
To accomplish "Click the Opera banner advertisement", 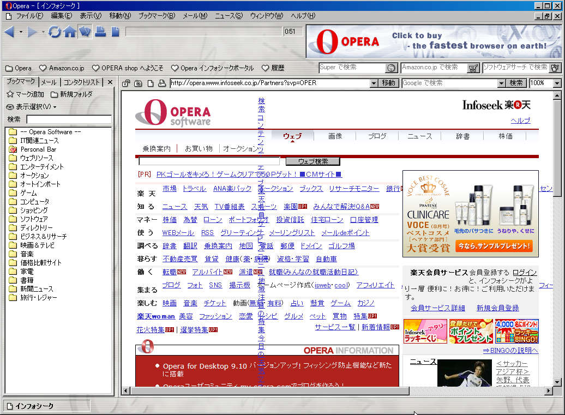I will (x=434, y=41).
